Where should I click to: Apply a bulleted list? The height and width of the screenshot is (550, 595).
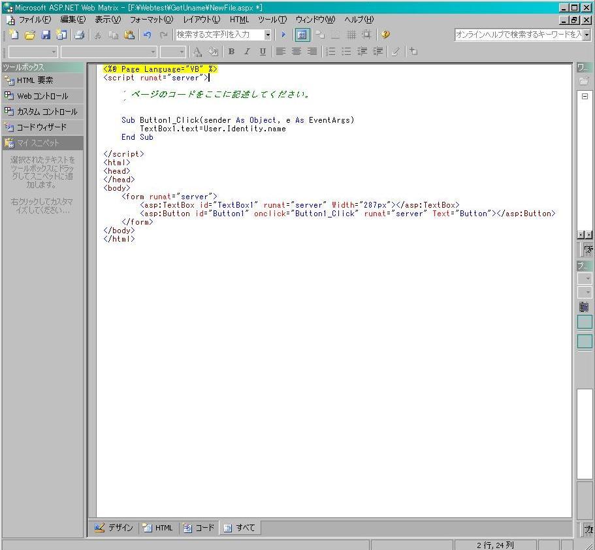click(346, 52)
